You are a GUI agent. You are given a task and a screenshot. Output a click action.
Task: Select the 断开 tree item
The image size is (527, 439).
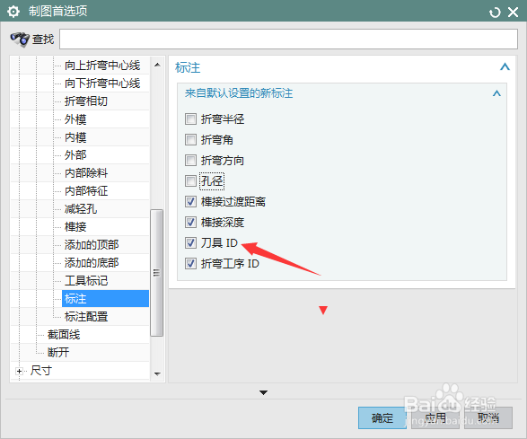pos(58,353)
